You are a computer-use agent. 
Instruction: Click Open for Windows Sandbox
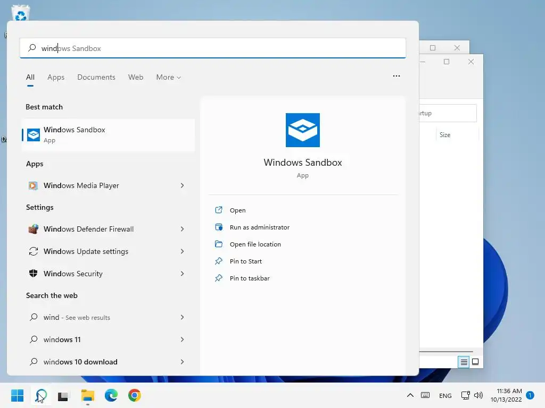[238, 210]
